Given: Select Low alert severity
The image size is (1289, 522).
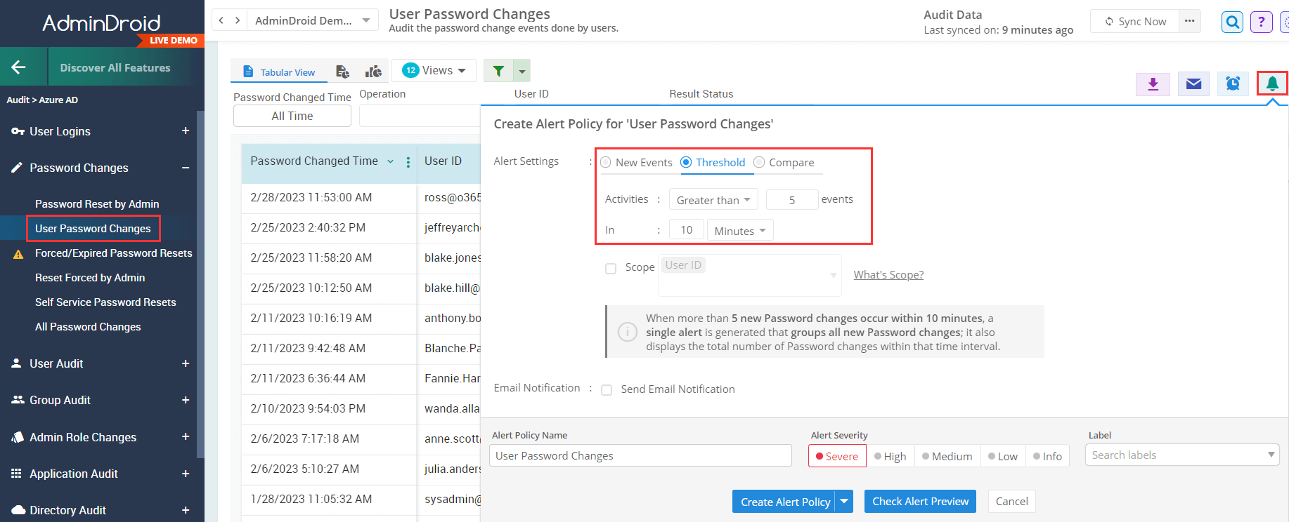Looking at the screenshot, I should (x=1003, y=456).
